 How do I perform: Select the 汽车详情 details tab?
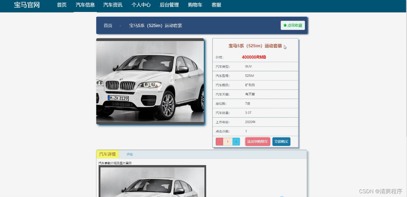[x=107, y=154]
